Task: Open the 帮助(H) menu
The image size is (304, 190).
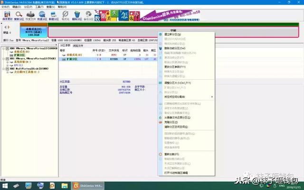Action: (x=62, y=7)
